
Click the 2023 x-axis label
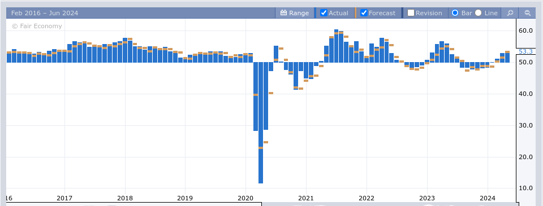point(427,199)
